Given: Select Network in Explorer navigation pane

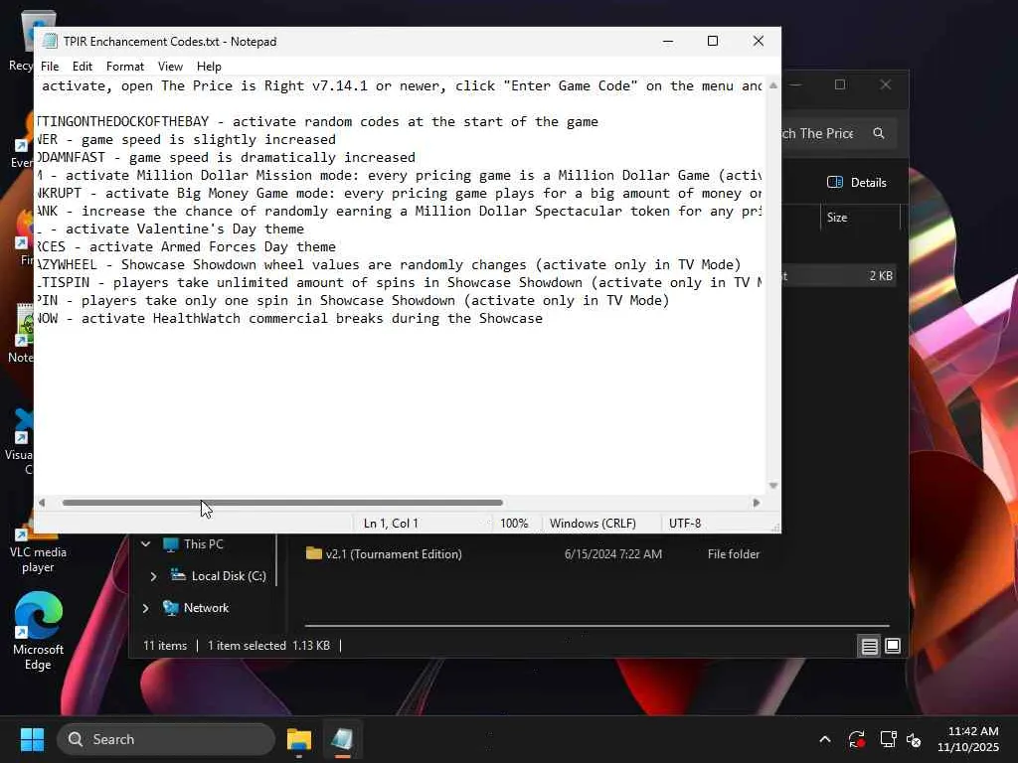Looking at the screenshot, I should click(206, 608).
